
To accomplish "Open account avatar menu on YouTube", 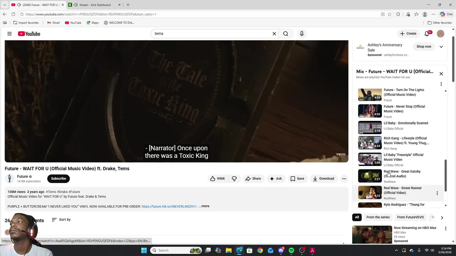I will 441,34.
